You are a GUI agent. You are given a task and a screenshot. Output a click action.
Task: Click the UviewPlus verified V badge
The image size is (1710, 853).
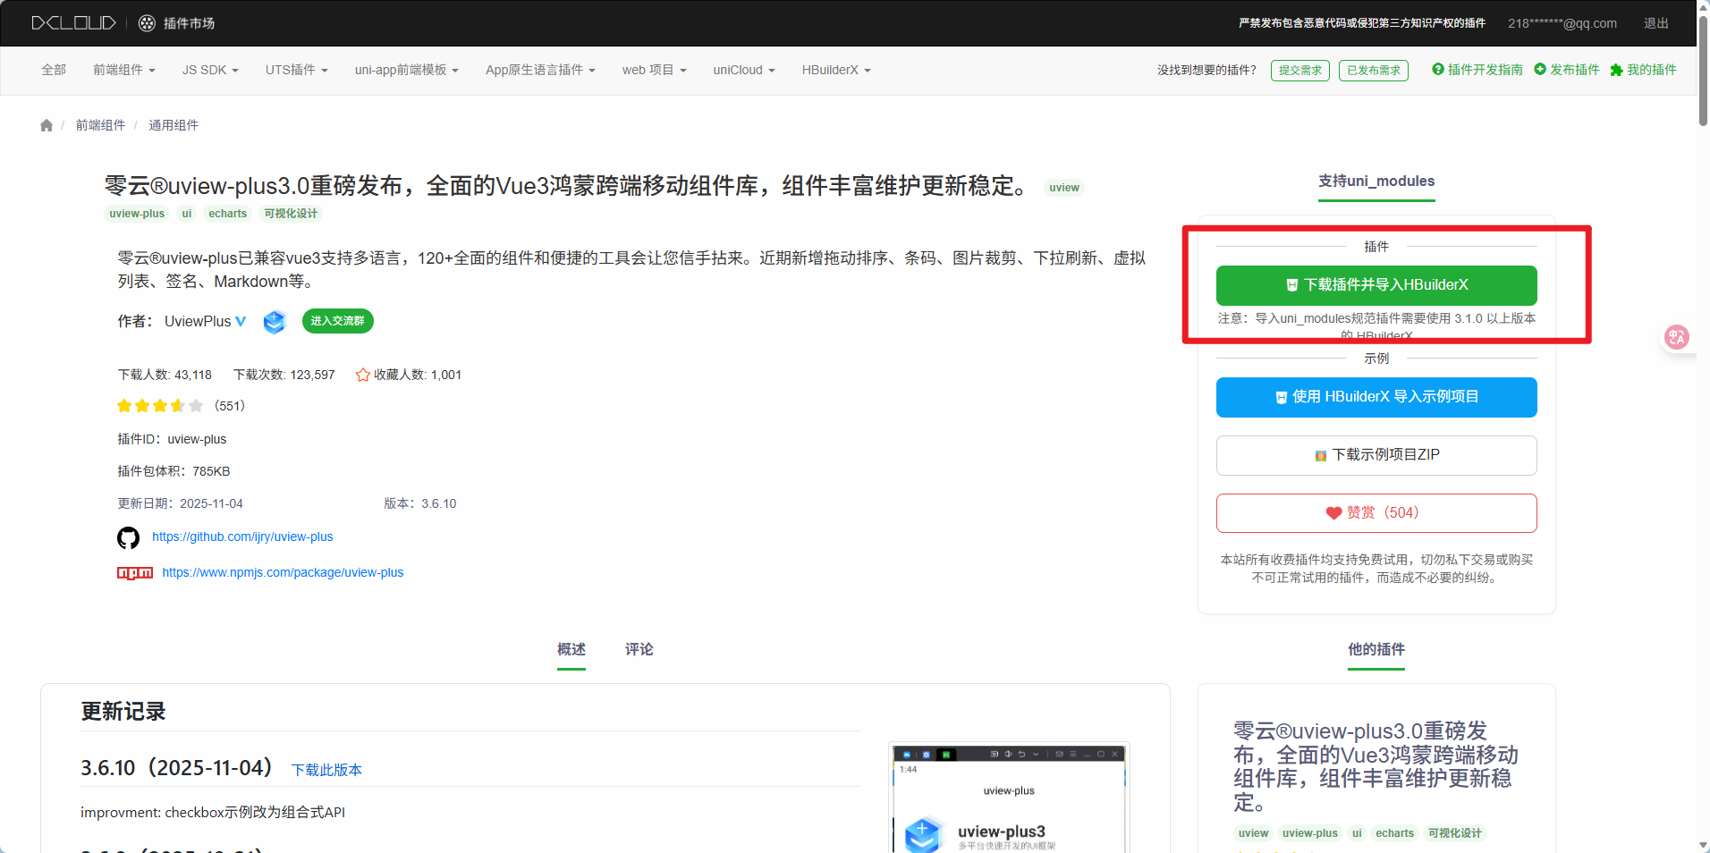[x=241, y=321]
